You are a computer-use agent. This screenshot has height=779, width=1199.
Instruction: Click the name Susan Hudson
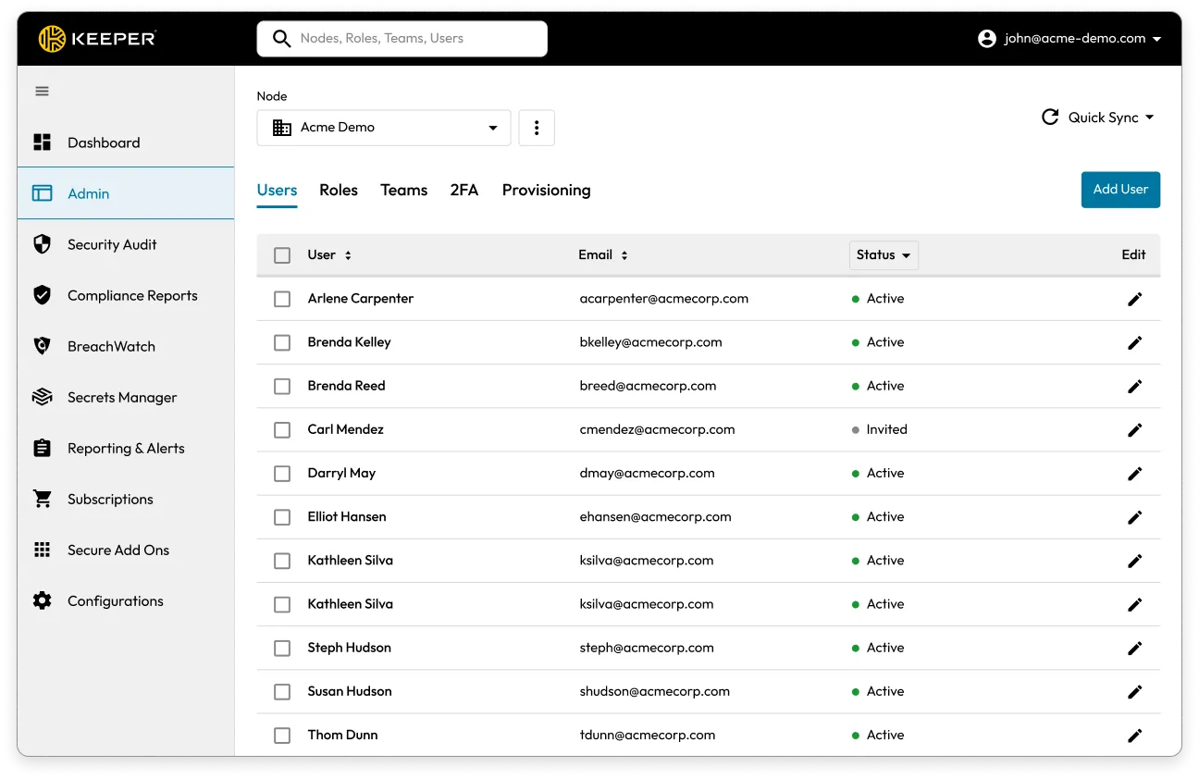(x=350, y=691)
